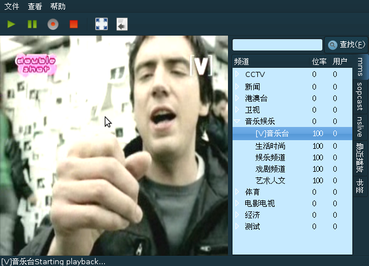Hide the channel list panel icon
The height and width of the screenshot is (266, 369).
(x=122, y=24)
